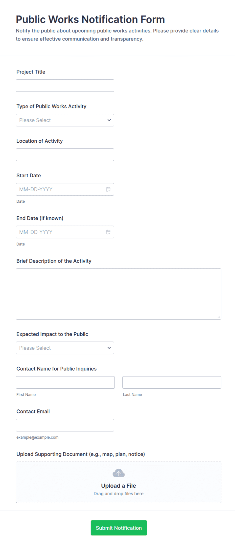Click the Drag and drop files here area
Viewport: 235px width, 548px height.
119,494
